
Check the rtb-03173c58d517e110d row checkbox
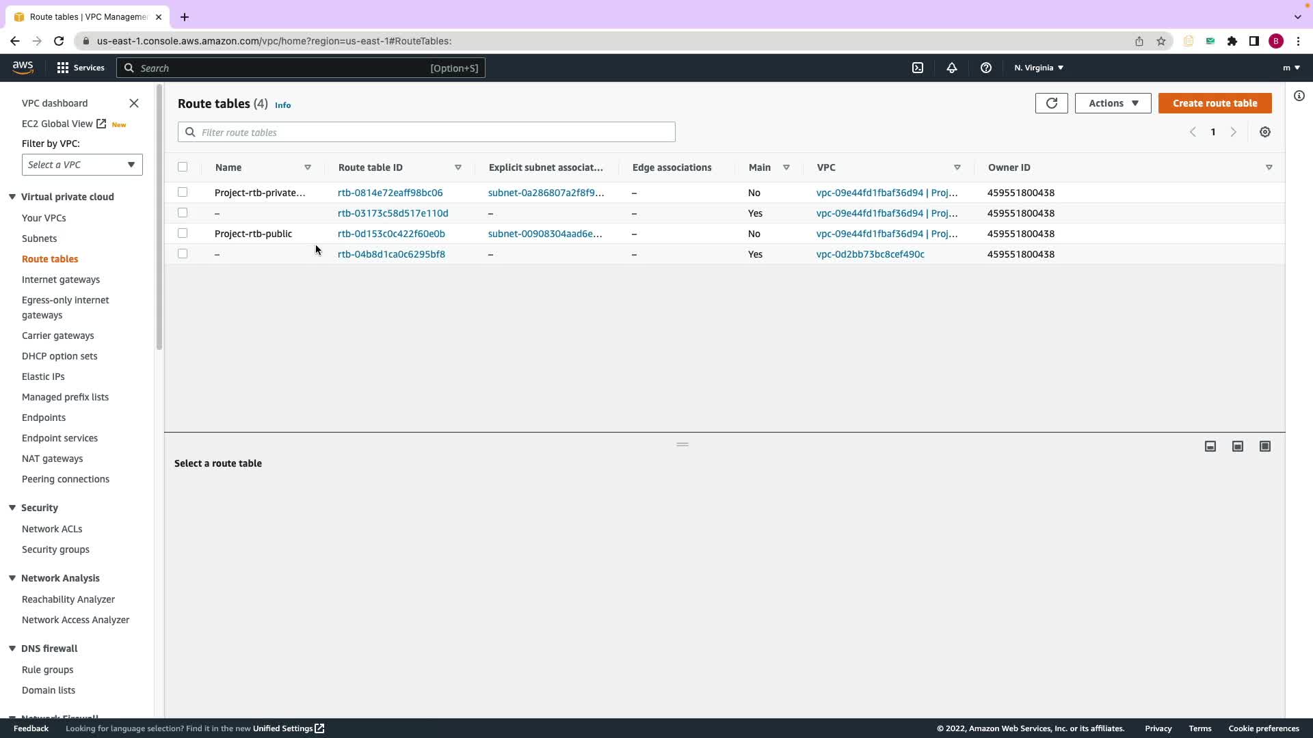[x=183, y=213]
